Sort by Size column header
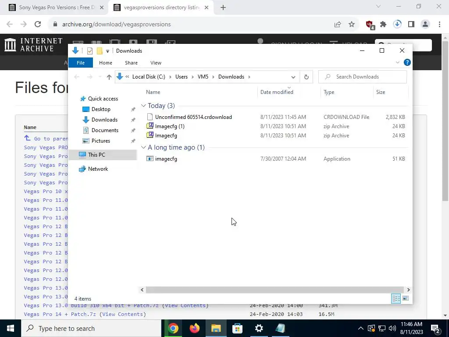 point(381,92)
